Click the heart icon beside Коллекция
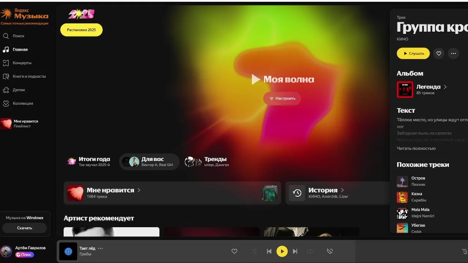Viewport: 468px width, 263px height. [x=6, y=103]
